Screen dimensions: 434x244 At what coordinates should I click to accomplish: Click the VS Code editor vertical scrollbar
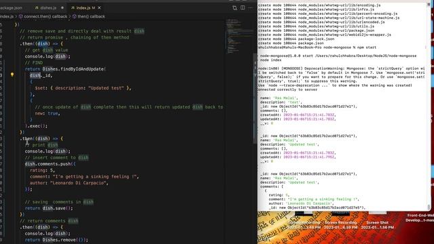point(255,98)
